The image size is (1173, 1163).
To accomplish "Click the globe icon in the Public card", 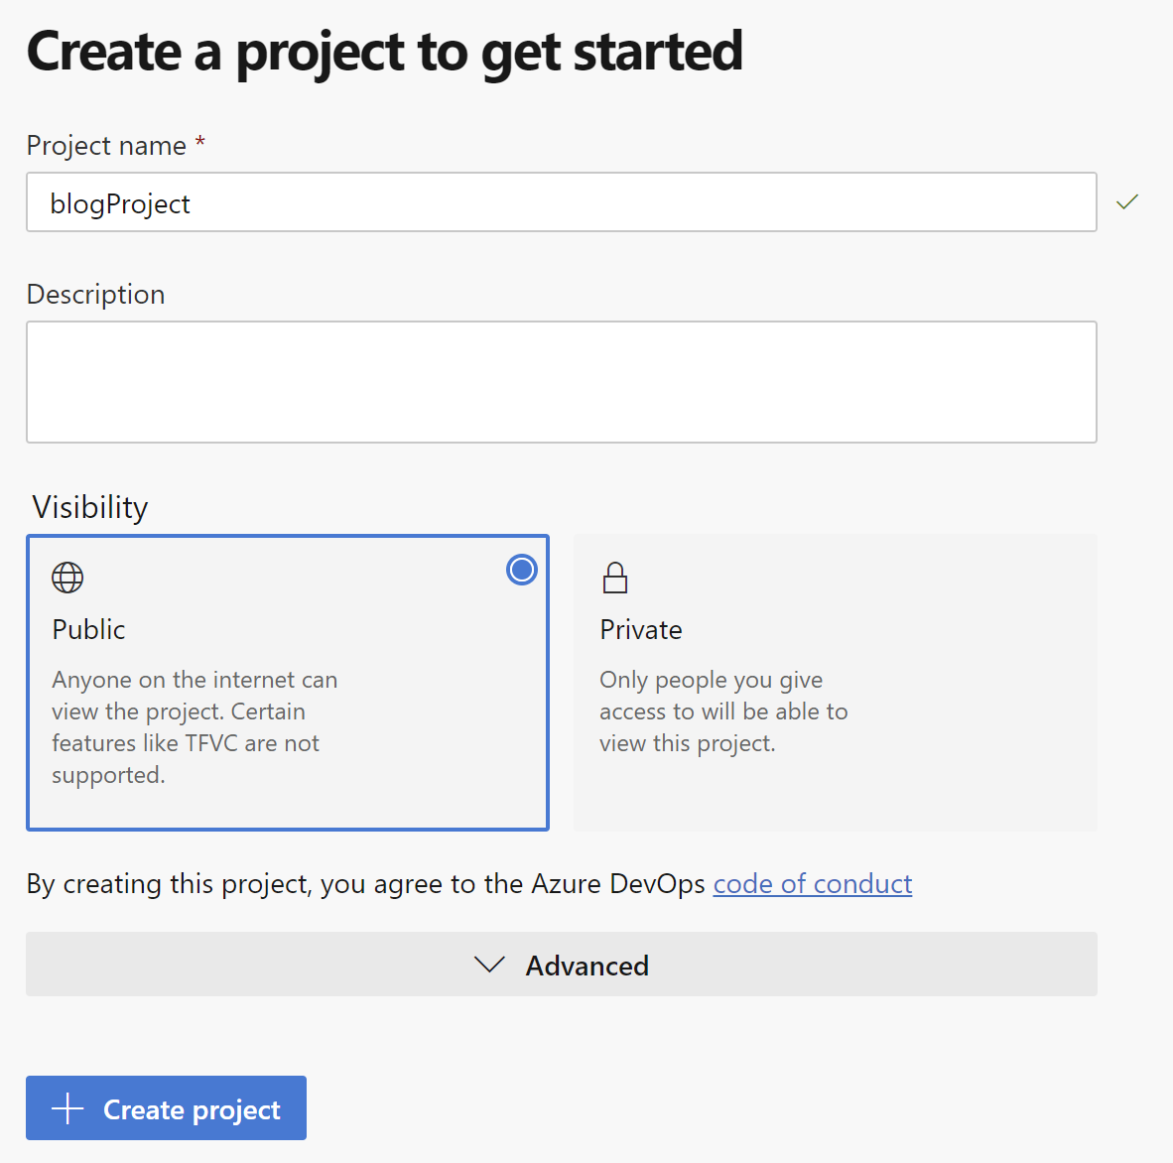I will pyautogui.click(x=67, y=578).
